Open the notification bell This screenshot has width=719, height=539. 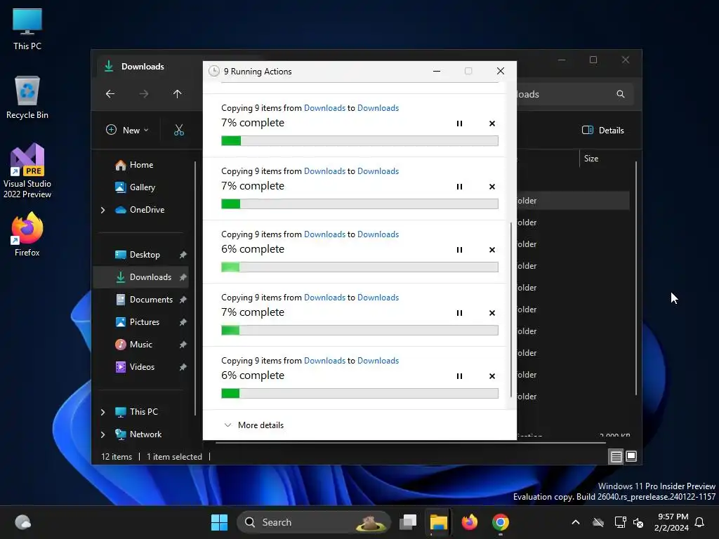700,522
